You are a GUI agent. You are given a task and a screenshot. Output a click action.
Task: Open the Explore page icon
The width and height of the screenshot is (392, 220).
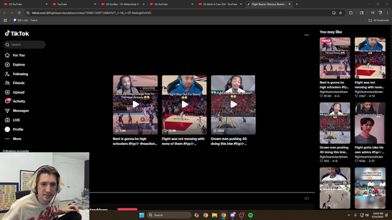(x=7, y=65)
